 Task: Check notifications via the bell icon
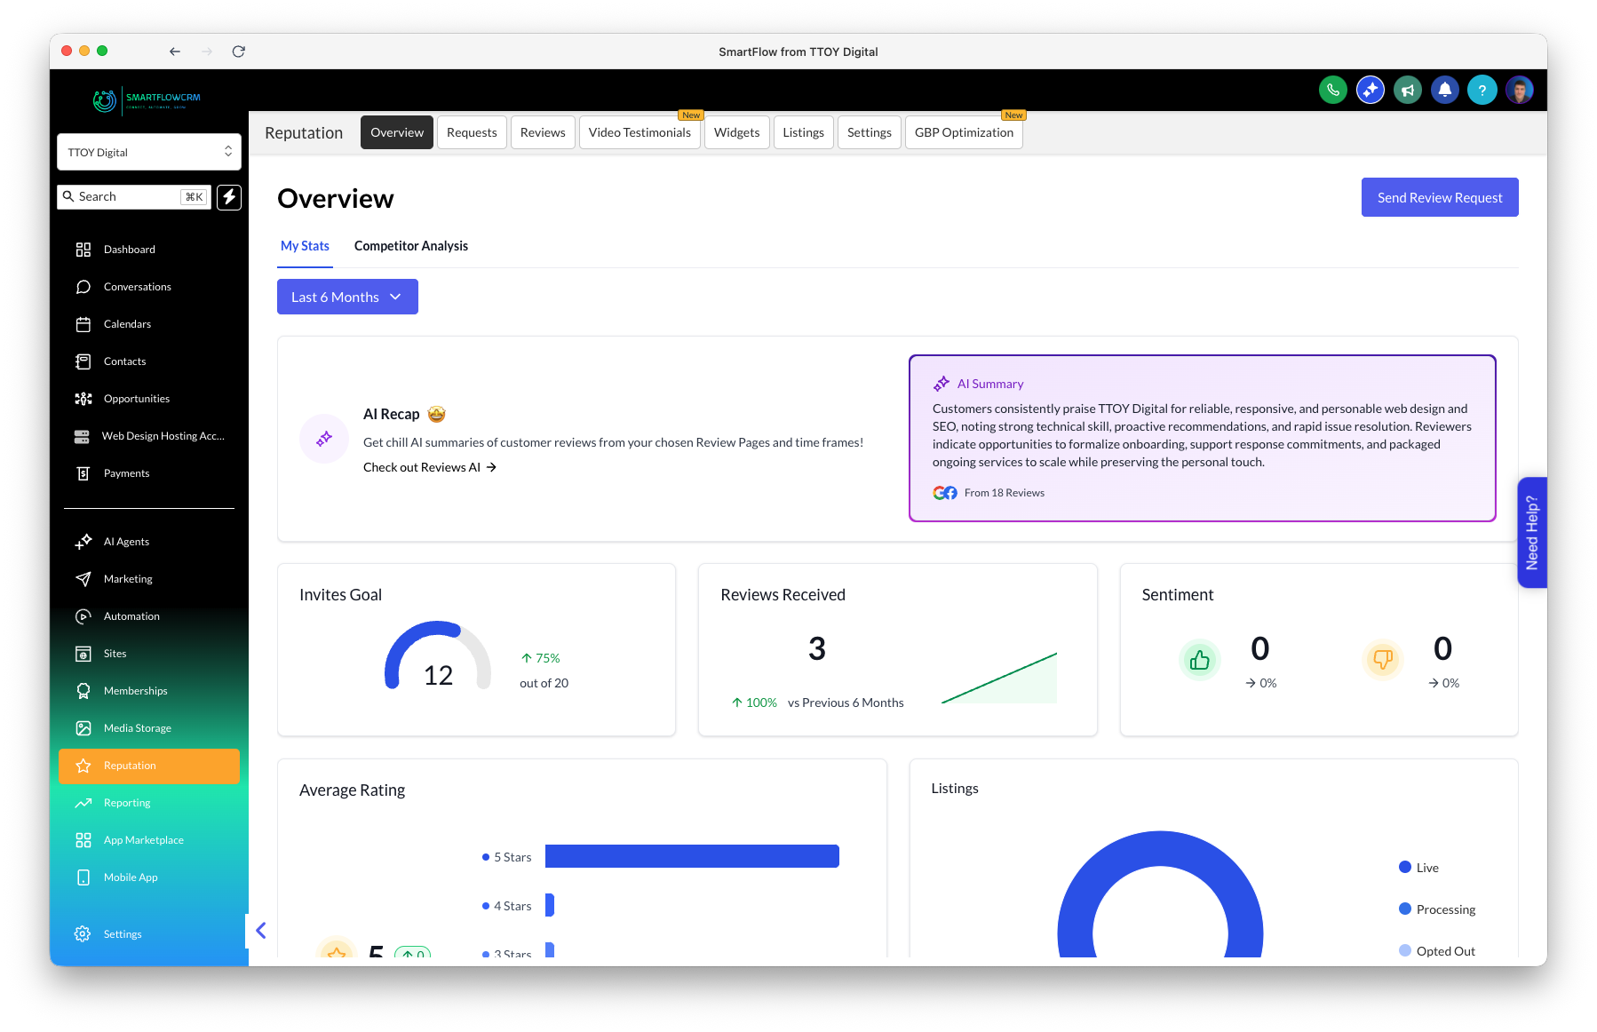click(1445, 90)
